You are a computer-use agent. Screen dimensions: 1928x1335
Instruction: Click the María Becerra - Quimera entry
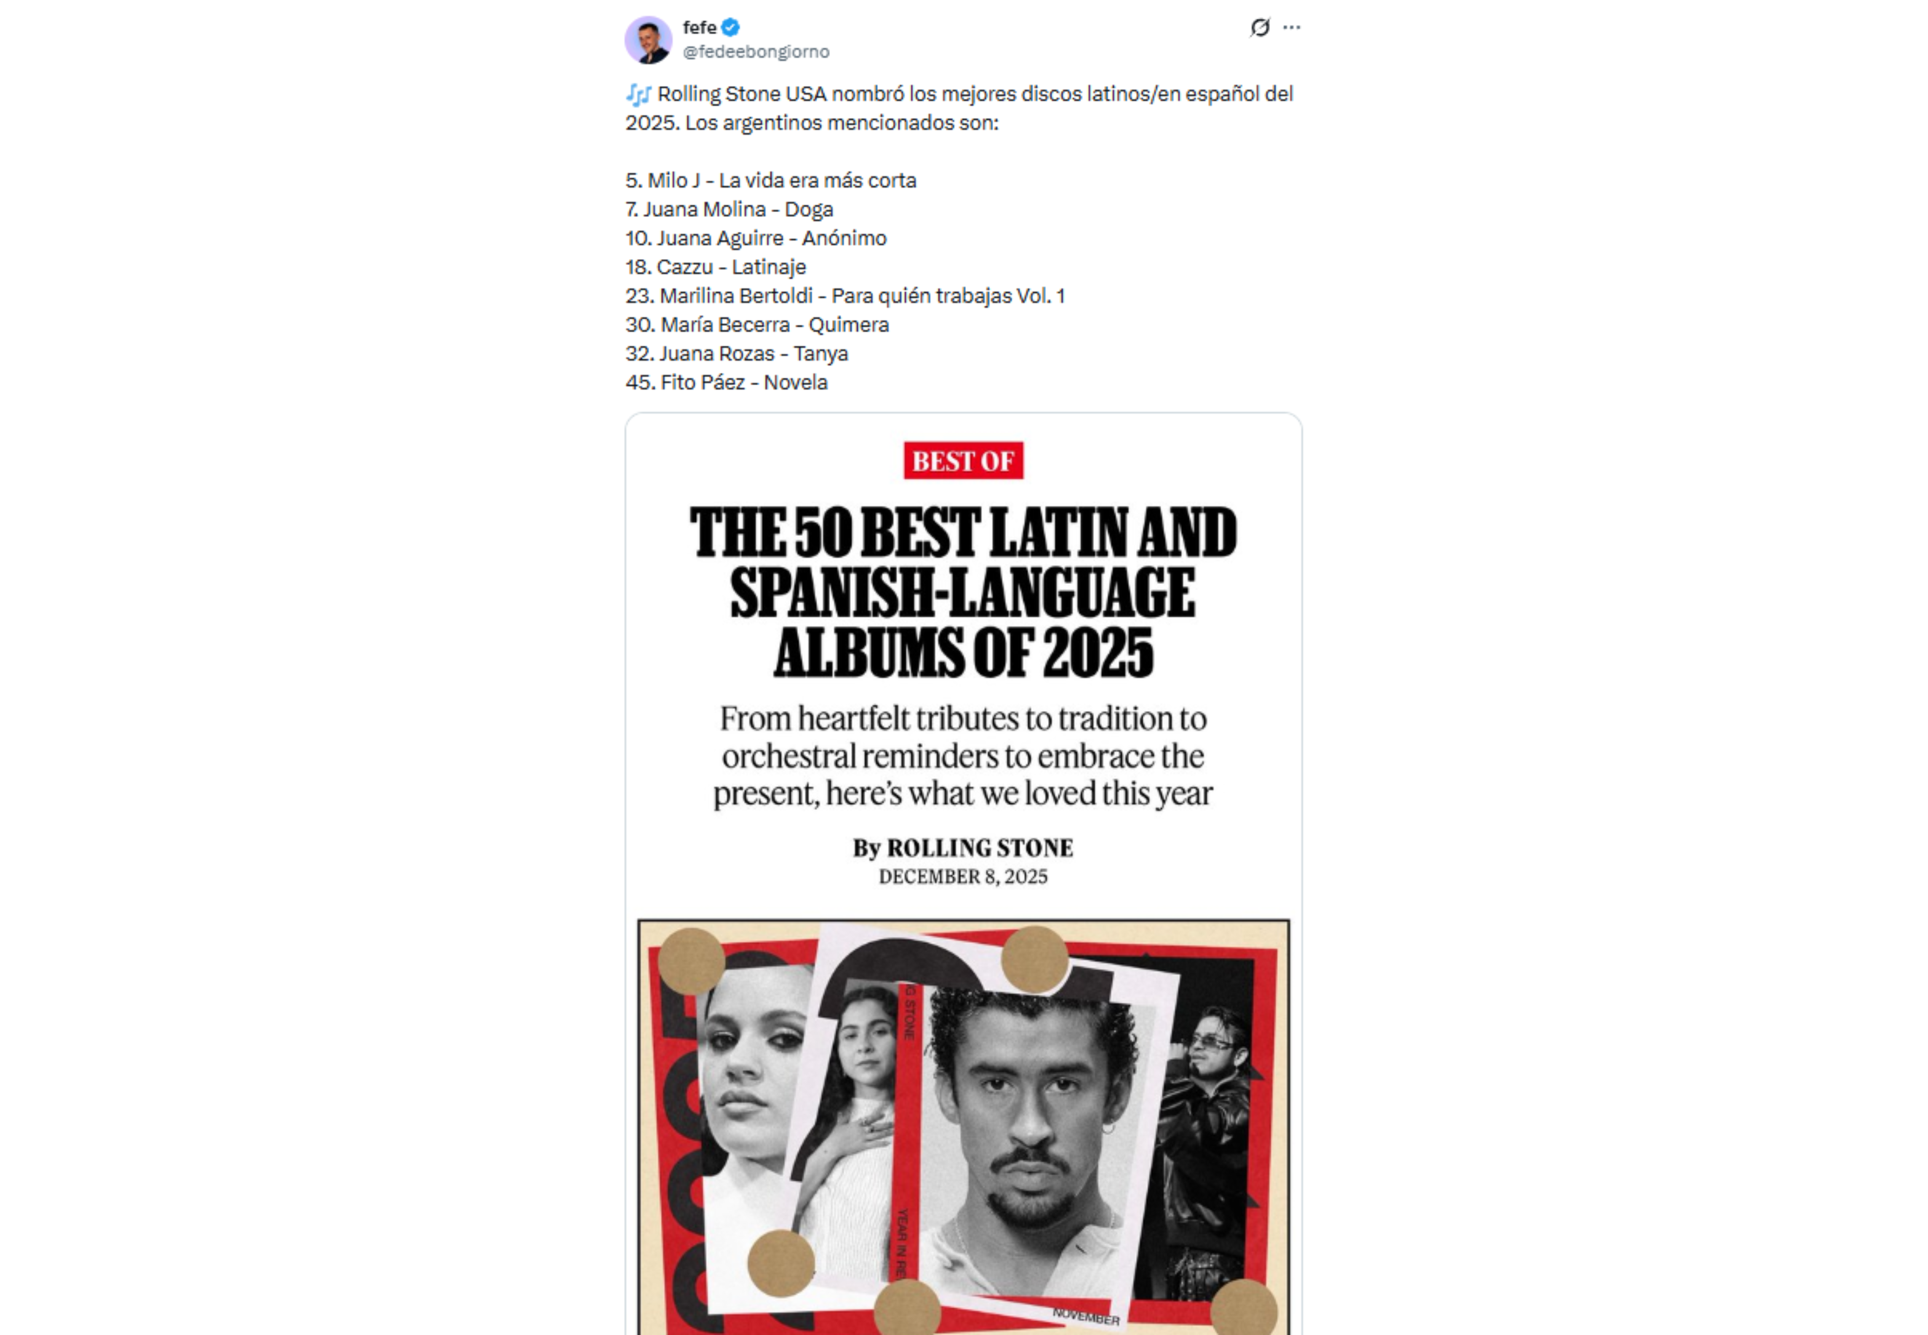(757, 324)
